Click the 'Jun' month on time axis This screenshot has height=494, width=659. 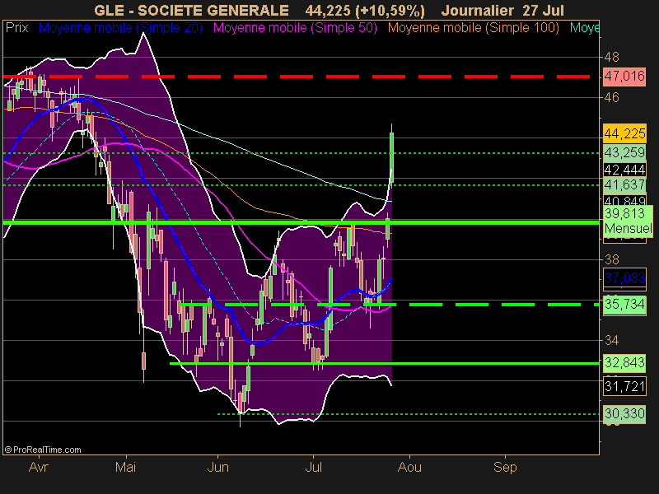[x=218, y=467]
